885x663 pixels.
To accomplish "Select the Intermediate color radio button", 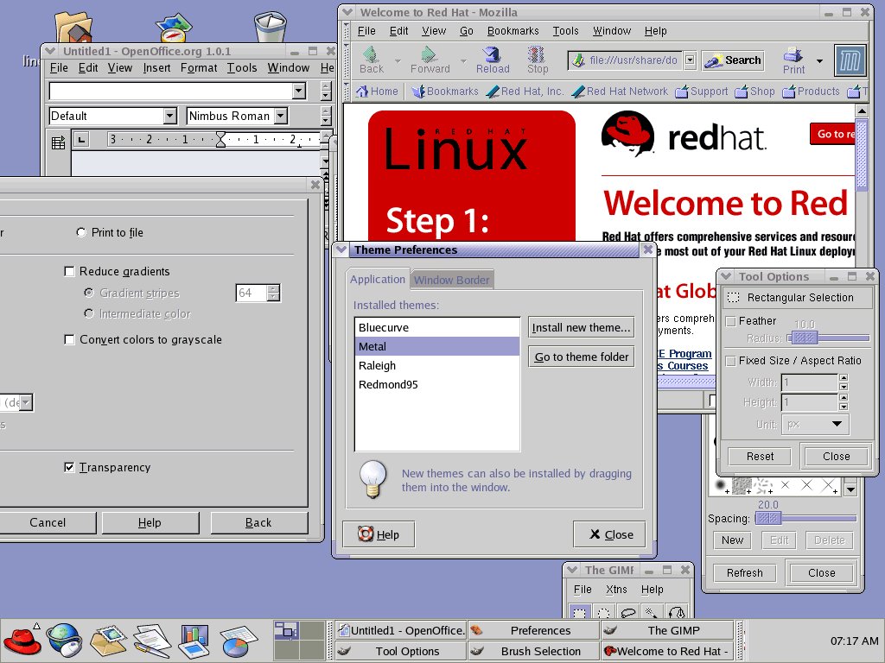I will (89, 313).
